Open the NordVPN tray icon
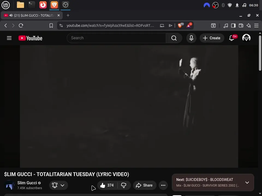 207,5
